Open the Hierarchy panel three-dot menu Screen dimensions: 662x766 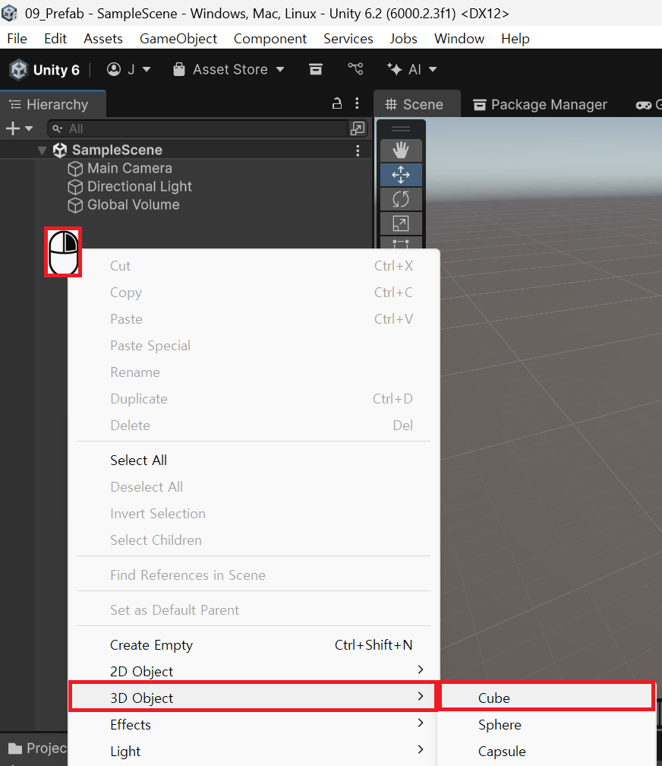[x=358, y=103]
